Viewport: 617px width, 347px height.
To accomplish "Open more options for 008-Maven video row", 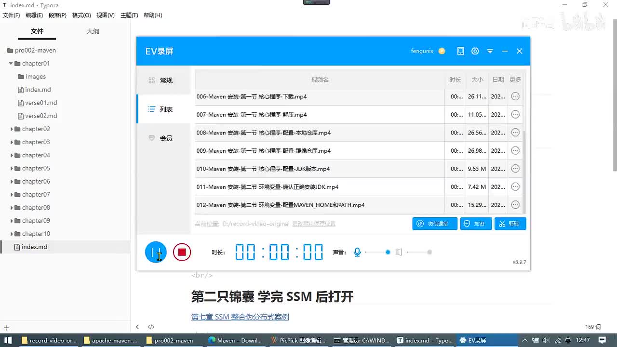I will (515, 133).
